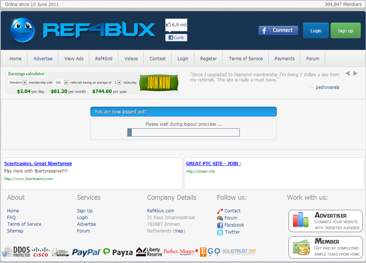The image size is (366, 263).
Task: Go to the View Ads tab
Action: tap(74, 58)
